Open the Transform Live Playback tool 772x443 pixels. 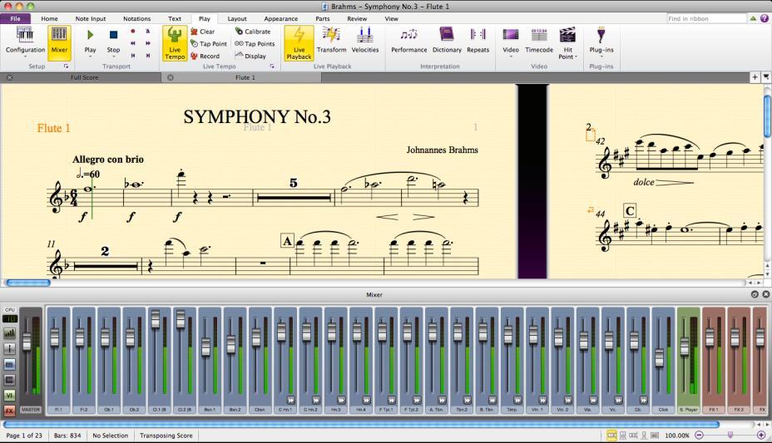[x=331, y=40]
